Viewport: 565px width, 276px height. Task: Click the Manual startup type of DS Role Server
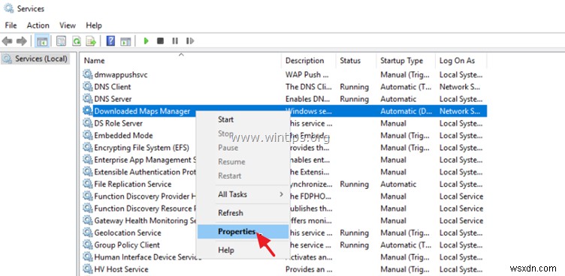pos(393,124)
